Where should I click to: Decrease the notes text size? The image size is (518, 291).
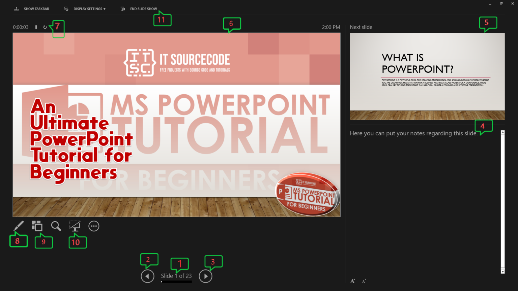point(364,281)
